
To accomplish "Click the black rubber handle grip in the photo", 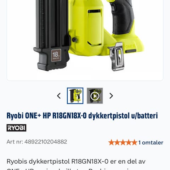I will coord(122,18).
